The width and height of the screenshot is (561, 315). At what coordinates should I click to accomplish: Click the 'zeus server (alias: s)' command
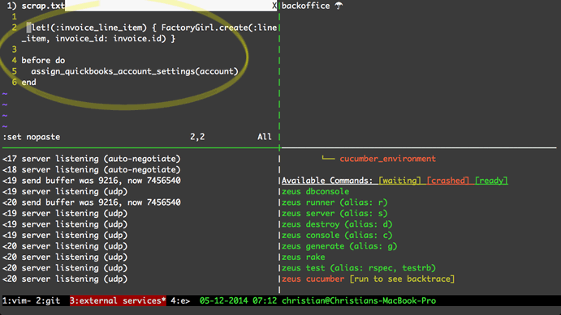click(334, 213)
